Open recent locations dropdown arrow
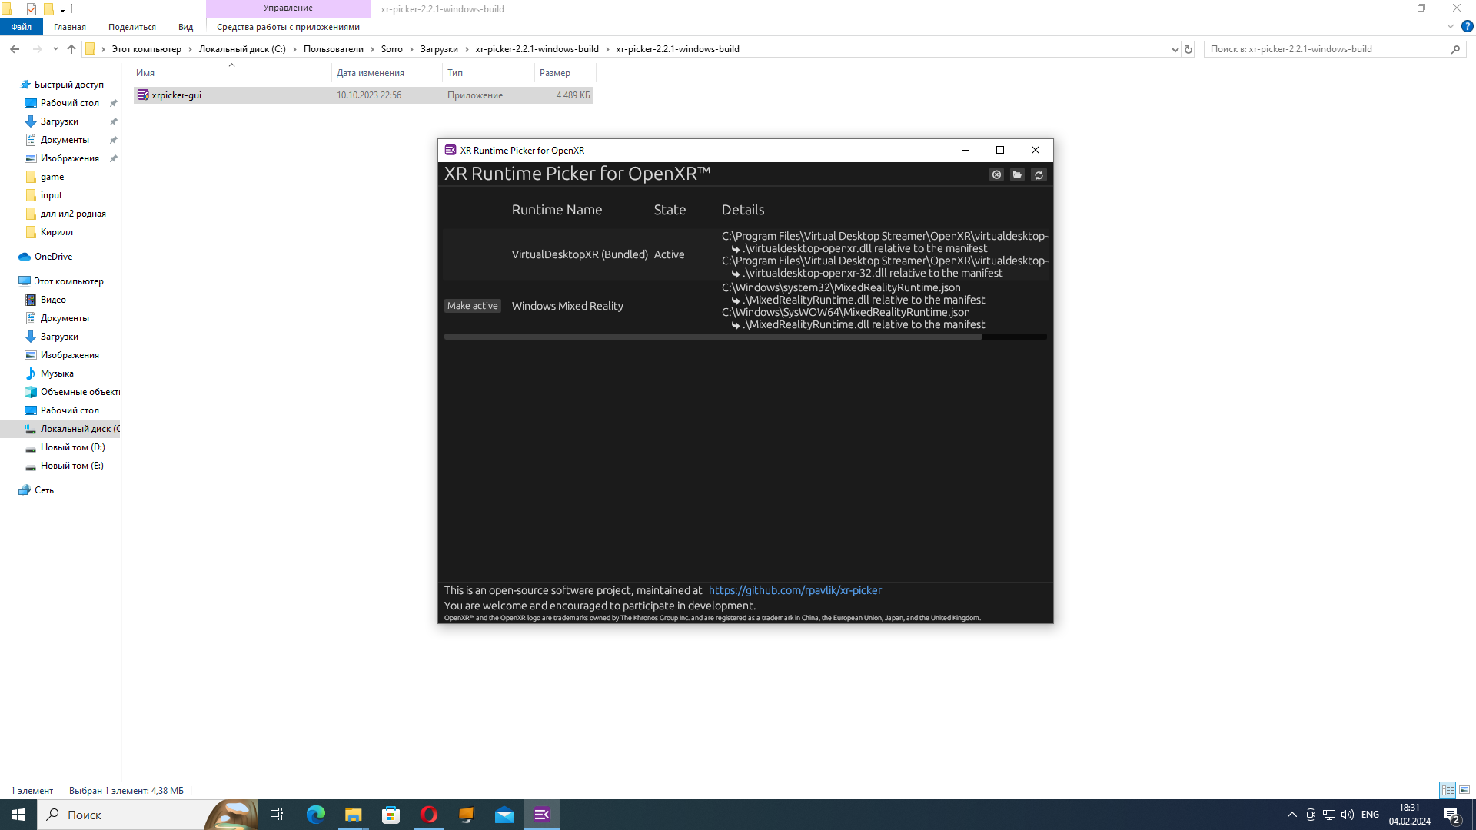Image resolution: width=1476 pixels, height=830 pixels. pyautogui.click(x=55, y=49)
